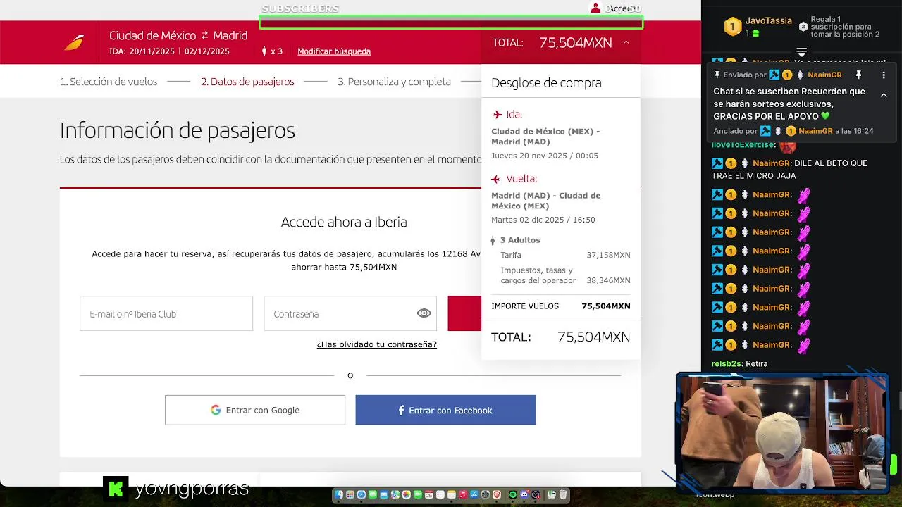Click the Información de pasajeros heading
The image size is (902, 507).
[x=178, y=131]
